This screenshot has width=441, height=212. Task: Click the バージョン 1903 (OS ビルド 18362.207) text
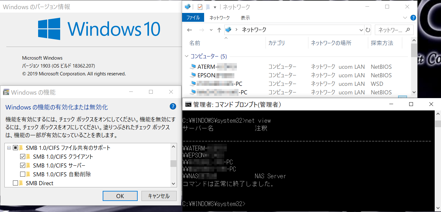pyautogui.click(x=59, y=66)
